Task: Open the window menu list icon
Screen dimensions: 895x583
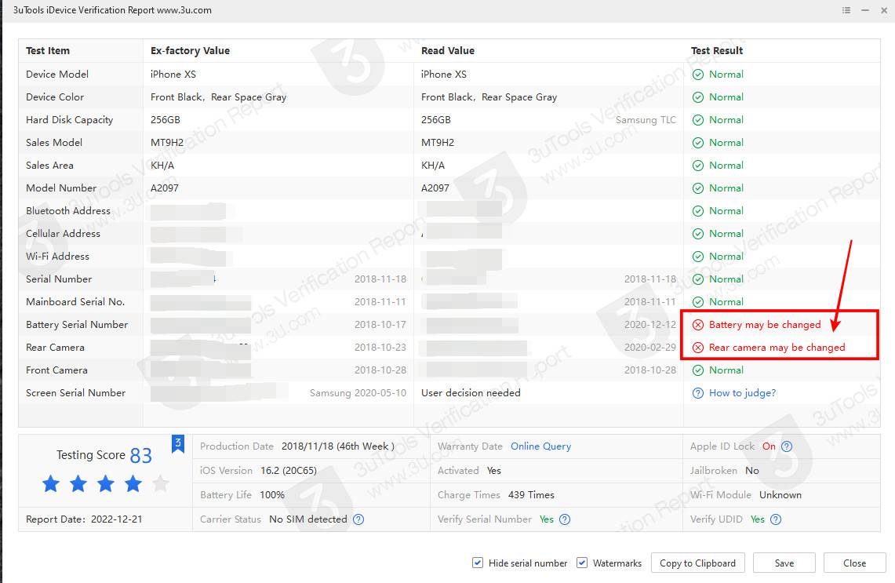Action: (846, 10)
